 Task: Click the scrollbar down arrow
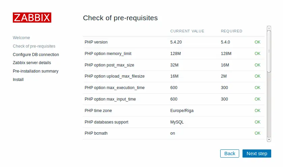click(269, 140)
